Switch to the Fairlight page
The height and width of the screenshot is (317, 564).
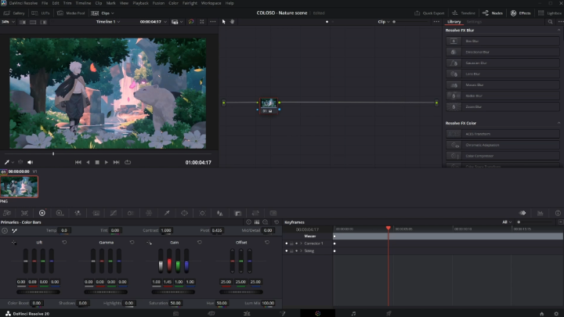pyautogui.click(x=353, y=313)
